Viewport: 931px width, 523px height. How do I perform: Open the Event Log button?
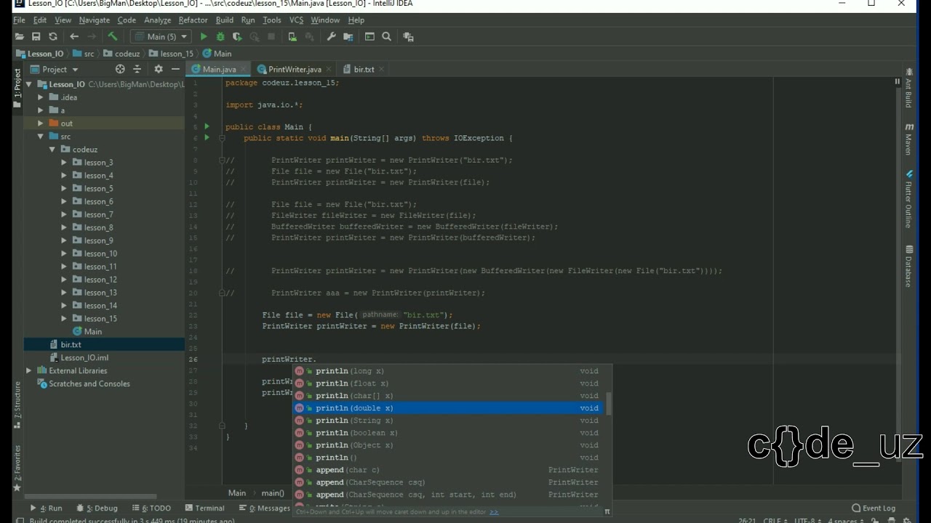click(x=874, y=508)
